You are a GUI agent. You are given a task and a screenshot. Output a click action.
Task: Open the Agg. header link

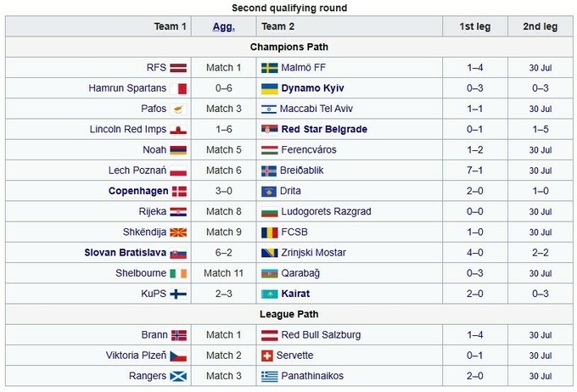coord(224,26)
